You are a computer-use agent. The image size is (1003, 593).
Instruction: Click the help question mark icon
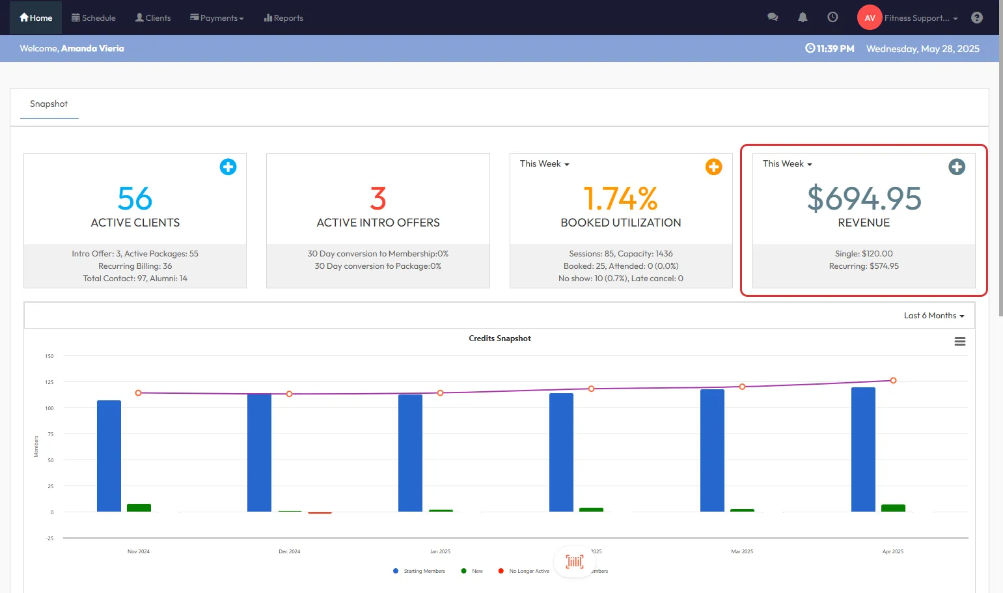[x=976, y=18]
